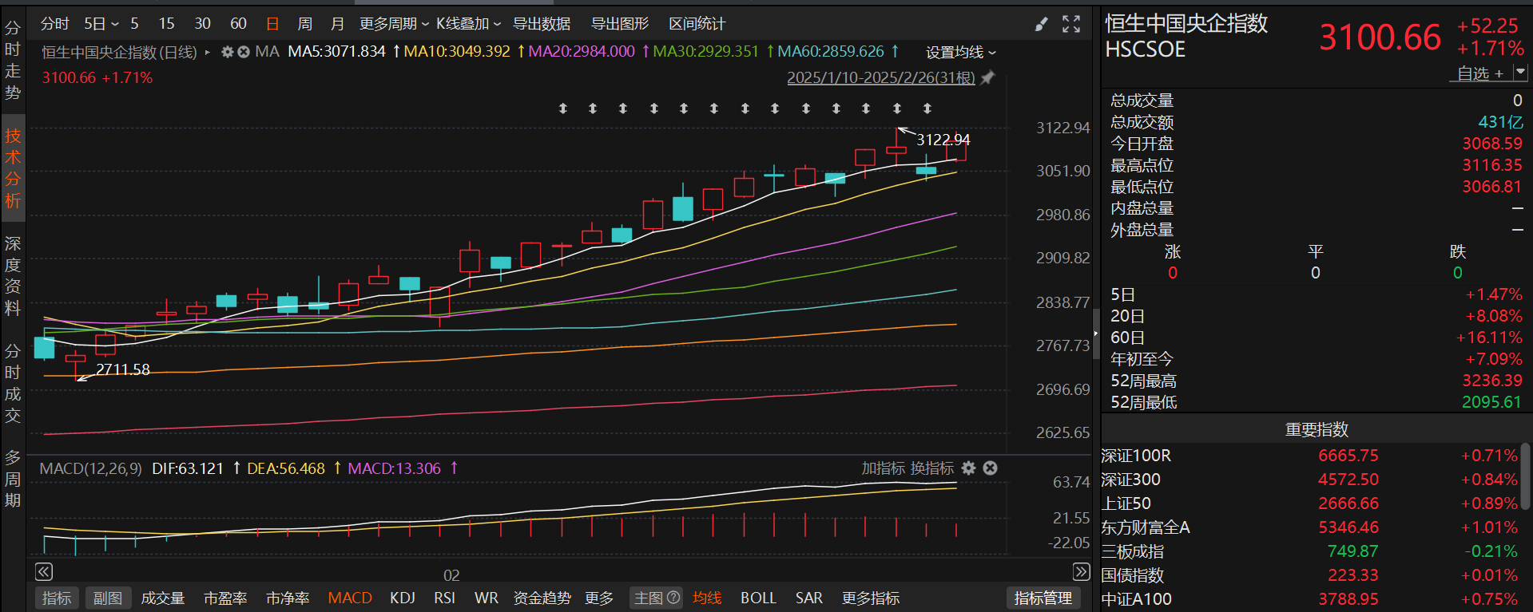Viewport: 1533px width, 612px height.
Task: Select the 60-minute K-line period
Action: coord(238,24)
